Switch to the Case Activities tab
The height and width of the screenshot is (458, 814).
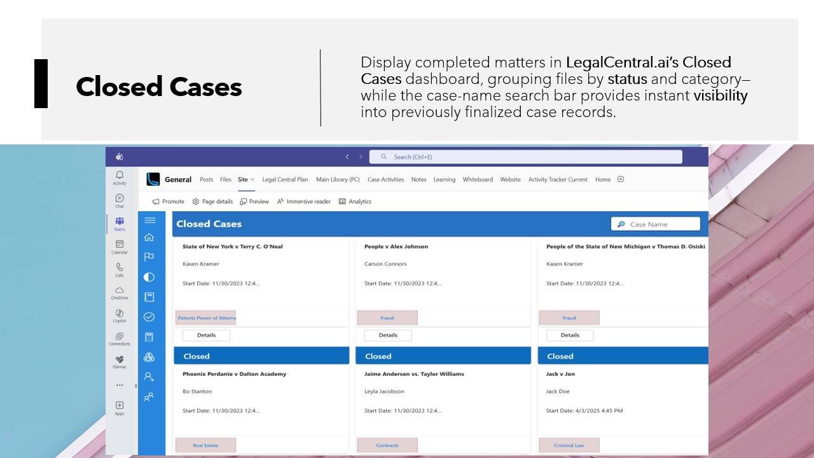pos(385,179)
